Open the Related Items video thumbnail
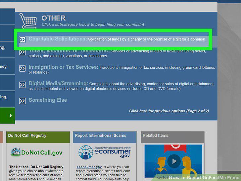Screen dimensions: 241x181 [x=173, y=161]
